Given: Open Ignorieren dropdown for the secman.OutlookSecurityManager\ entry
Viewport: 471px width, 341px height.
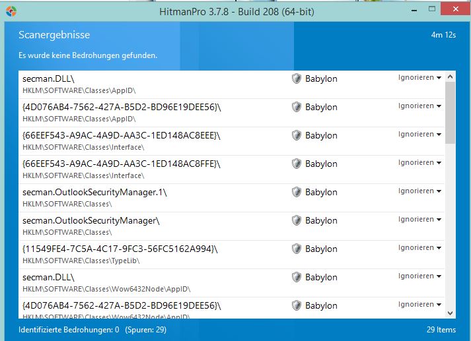Looking at the screenshot, I should (419, 219).
